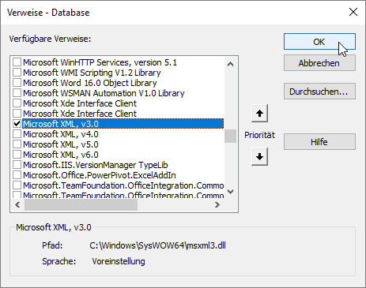Select Microsoft.Office.PowerPivot.ExcelAddIn entry text
Screen dimensions: 366x288
coord(100,175)
